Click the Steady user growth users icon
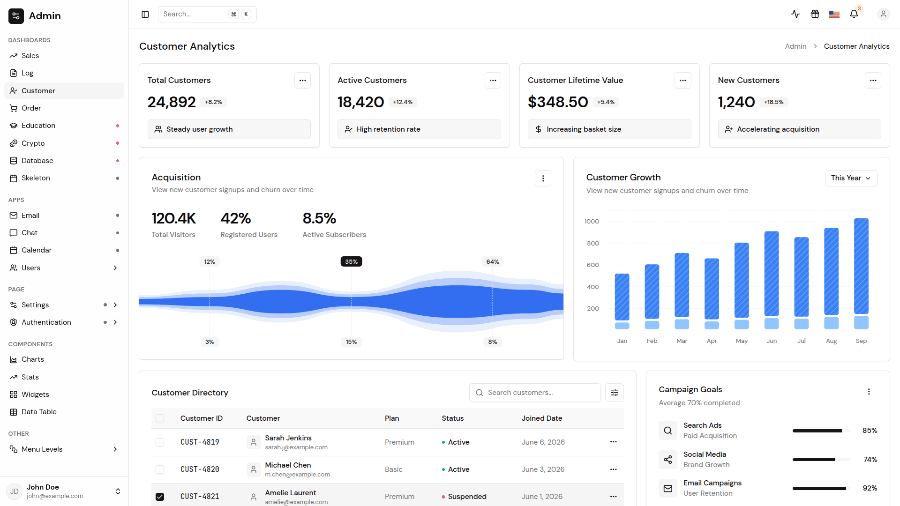This screenshot has height=506, width=900. click(159, 129)
